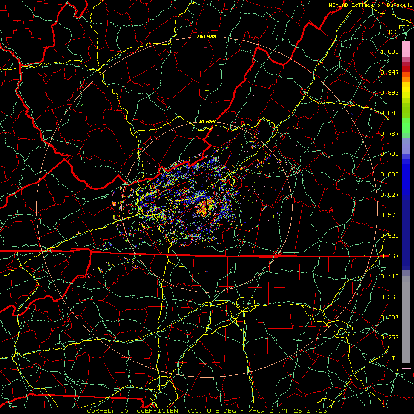Viewport: 414px width, 414px height.
Task: Select the 0.573 scale value
Action: (390, 215)
